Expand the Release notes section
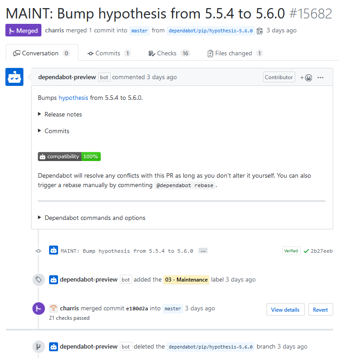 coord(60,114)
